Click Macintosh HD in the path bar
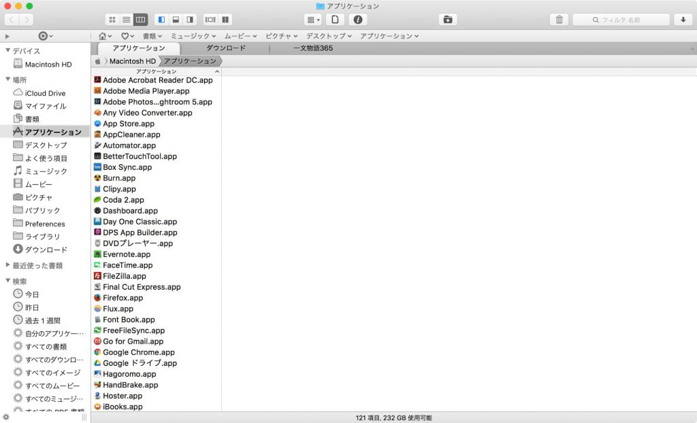The height and width of the screenshot is (423, 697). click(133, 61)
